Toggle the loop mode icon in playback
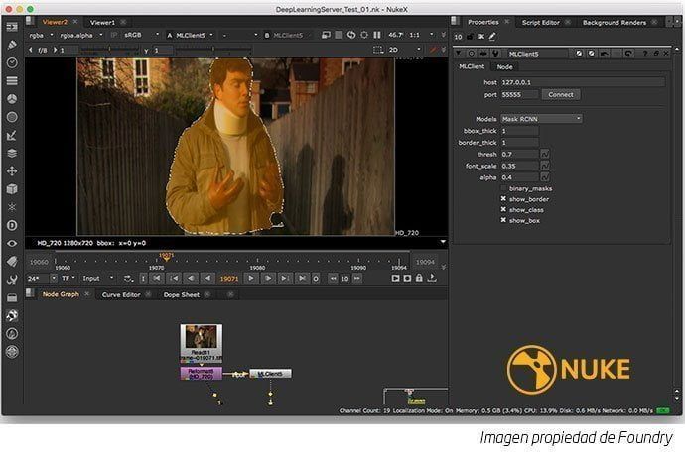Screen dimensions: 685x454 (x=128, y=278)
